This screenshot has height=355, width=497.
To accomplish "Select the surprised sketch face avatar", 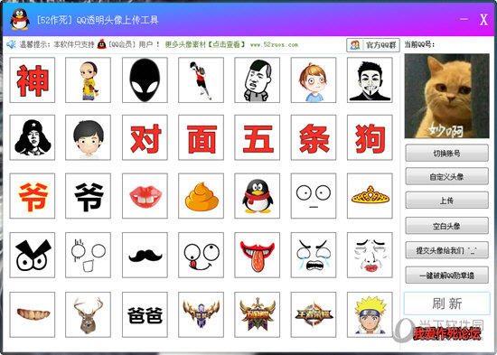I will coord(89,255).
